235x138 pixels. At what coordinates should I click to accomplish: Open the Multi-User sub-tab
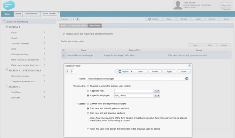pyautogui.click(x=95, y=26)
